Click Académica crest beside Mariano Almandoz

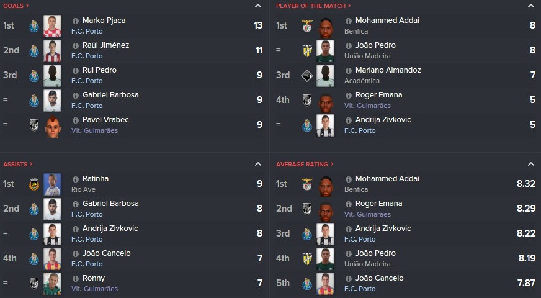[306, 76]
